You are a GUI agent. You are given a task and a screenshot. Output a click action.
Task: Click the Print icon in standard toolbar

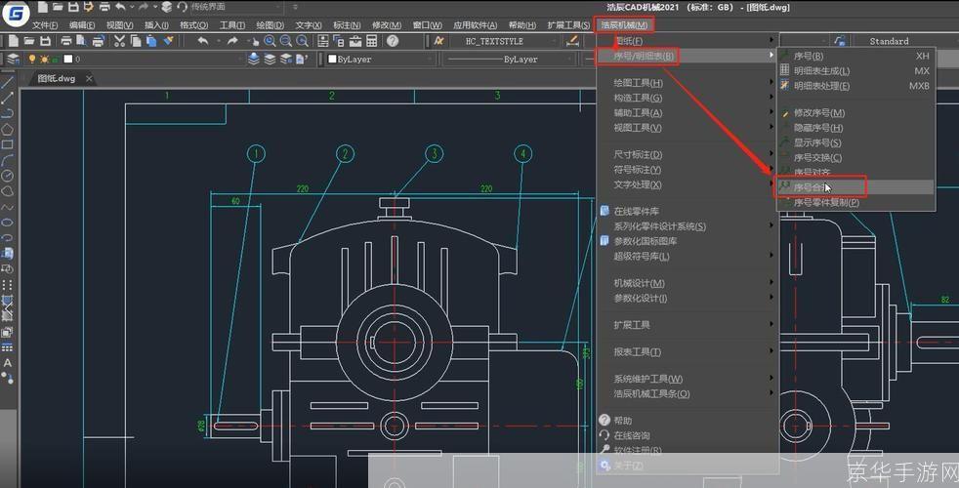click(x=66, y=41)
